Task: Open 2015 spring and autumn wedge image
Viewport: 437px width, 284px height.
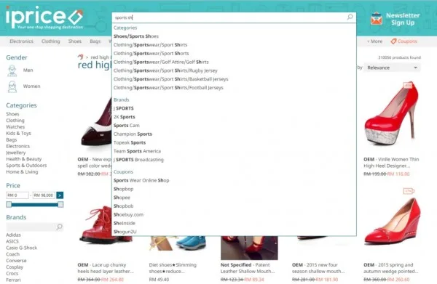Action: [x=392, y=221]
